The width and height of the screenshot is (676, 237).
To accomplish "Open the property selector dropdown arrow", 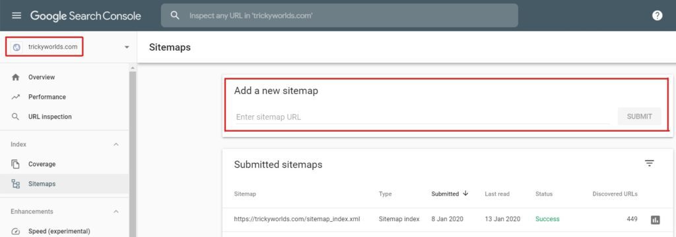I will (127, 47).
